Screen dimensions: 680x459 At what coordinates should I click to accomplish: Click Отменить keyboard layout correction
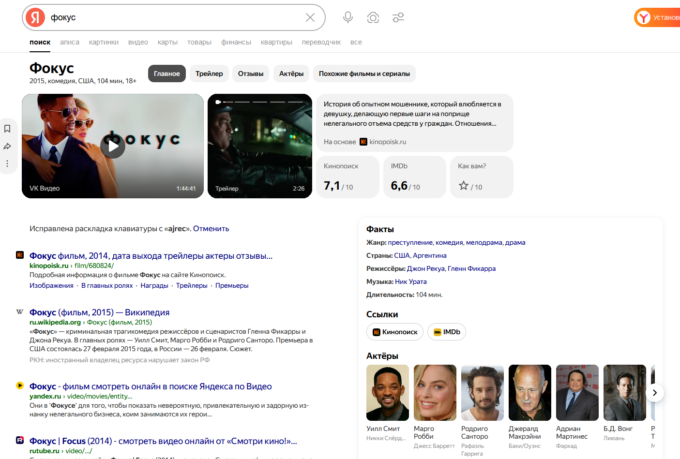click(x=211, y=229)
